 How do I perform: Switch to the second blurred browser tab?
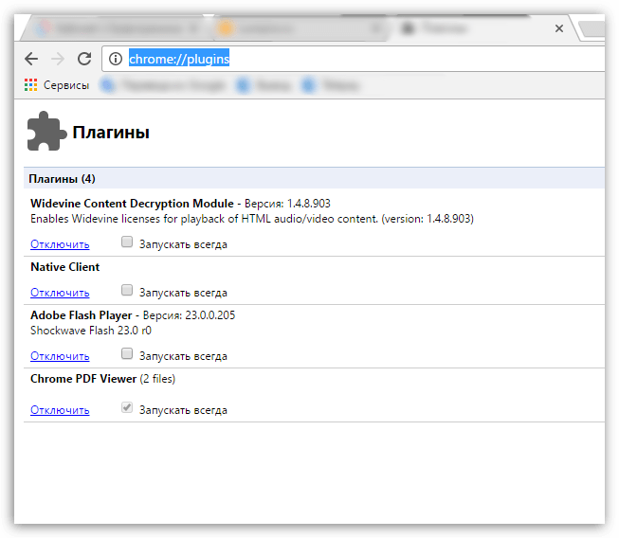pos(300,28)
